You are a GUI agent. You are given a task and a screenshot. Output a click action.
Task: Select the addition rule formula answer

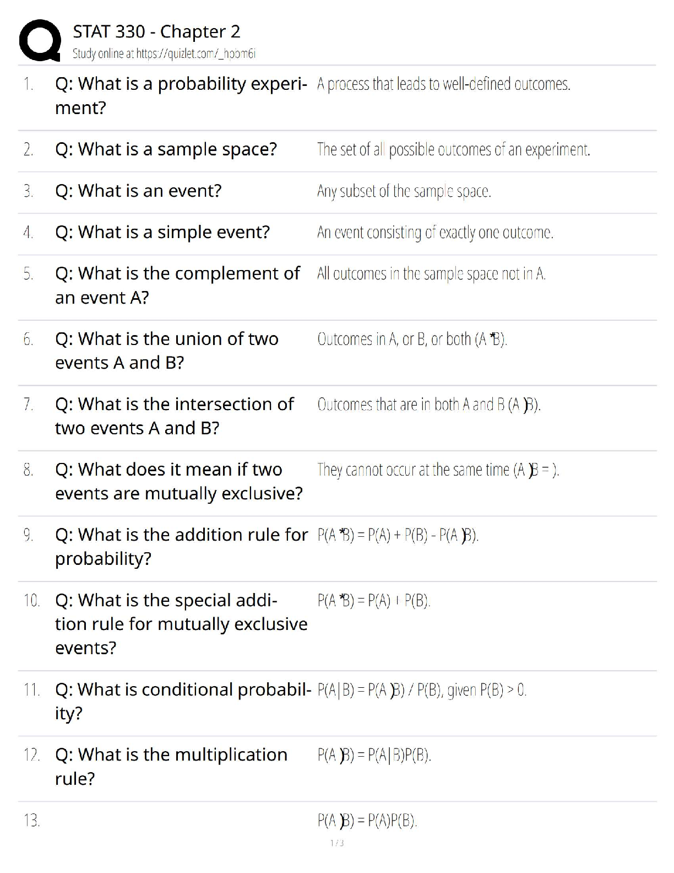tap(398, 535)
